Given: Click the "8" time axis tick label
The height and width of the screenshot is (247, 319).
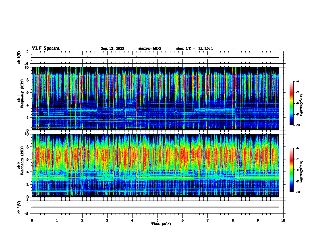Looking at the screenshot, I should 233,220.
